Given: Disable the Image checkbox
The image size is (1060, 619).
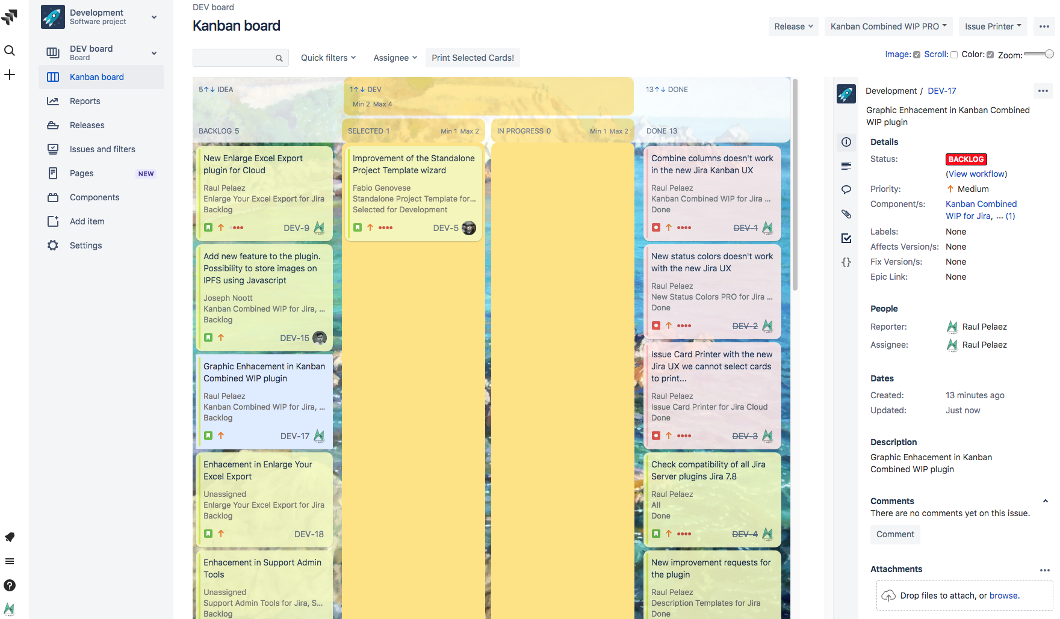Looking at the screenshot, I should click(917, 55).
